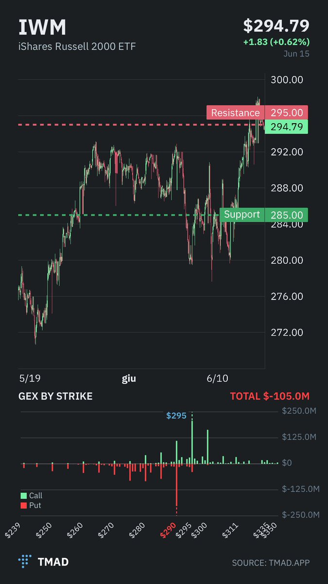Click the SOURCE: TMAD.APP link

271,563
